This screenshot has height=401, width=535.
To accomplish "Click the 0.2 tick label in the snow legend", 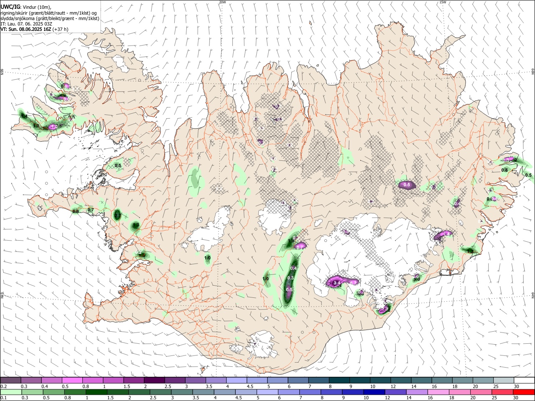I will [x=3, y=386].
